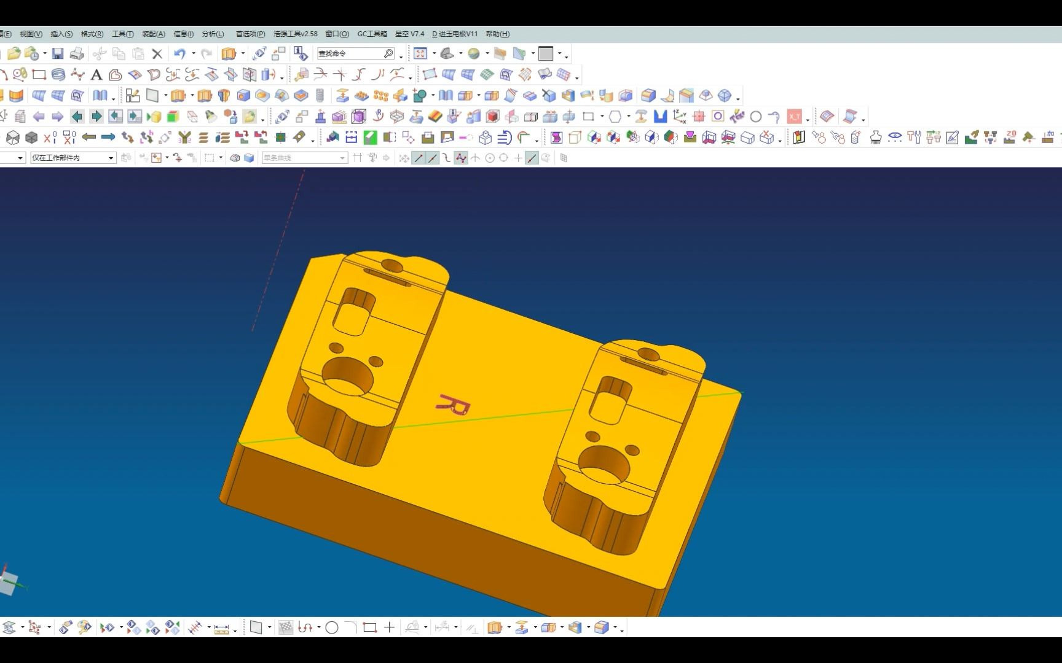1062x663 pixels.
Task: Click the Z0 machining icon
Action: coord(1010,138)
